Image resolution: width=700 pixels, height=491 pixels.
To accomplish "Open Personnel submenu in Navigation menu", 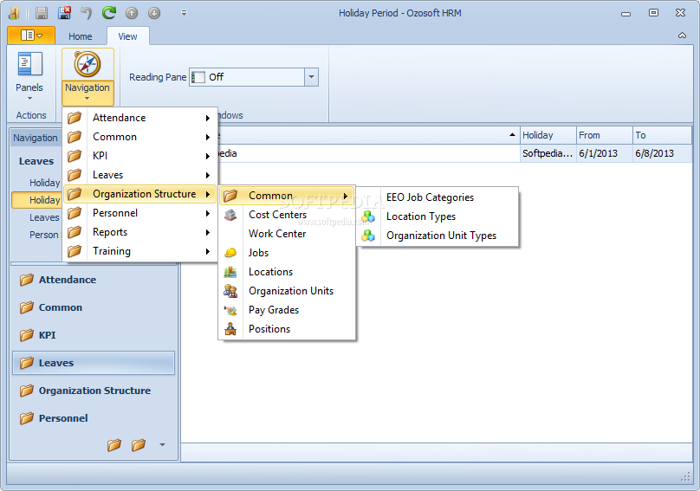I will click(139, 213).
